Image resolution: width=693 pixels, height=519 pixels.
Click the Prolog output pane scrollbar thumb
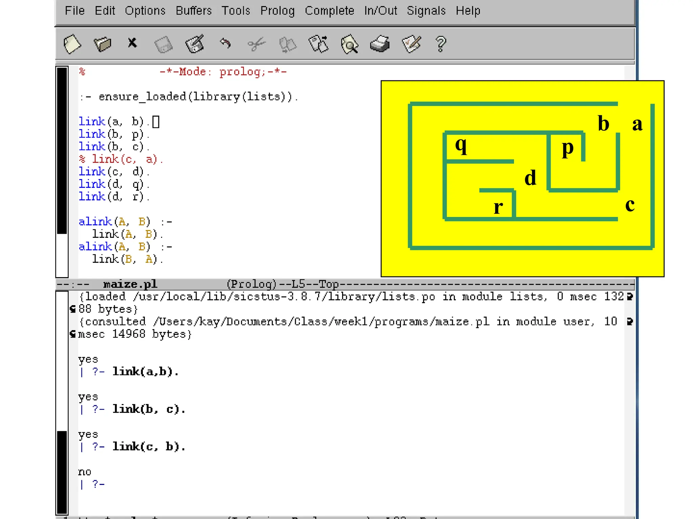[x=62, y=472]
